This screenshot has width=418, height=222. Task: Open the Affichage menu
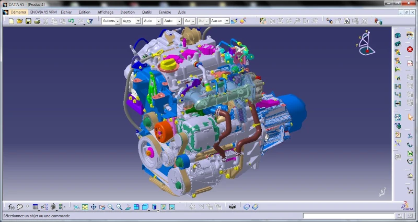click(x=106, y=12)
